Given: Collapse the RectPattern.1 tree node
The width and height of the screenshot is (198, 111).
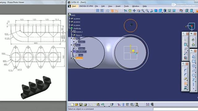Looking at the screenshot, I should pyautogui.click(x=71, y=51).
